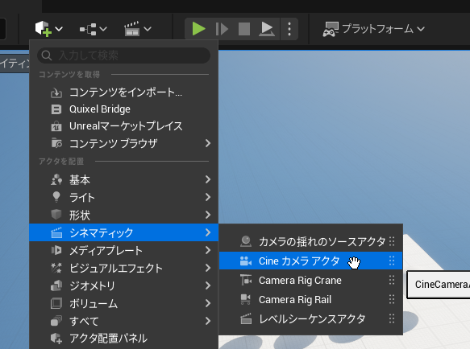
Task: Start Play in Editor with green play button
Action: (198, 29)
